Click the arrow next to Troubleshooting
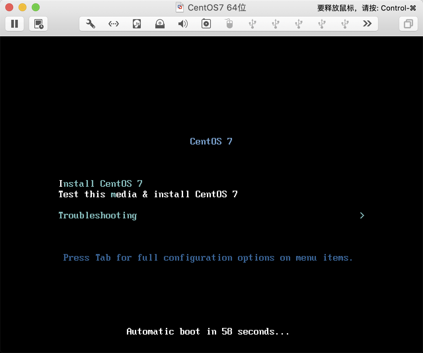This screenshot has width=423, height=353. coord(362,215)
